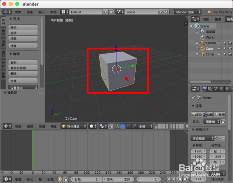Open the Timeline editor type selector
The image size is (233, 183).
point(7,179)
